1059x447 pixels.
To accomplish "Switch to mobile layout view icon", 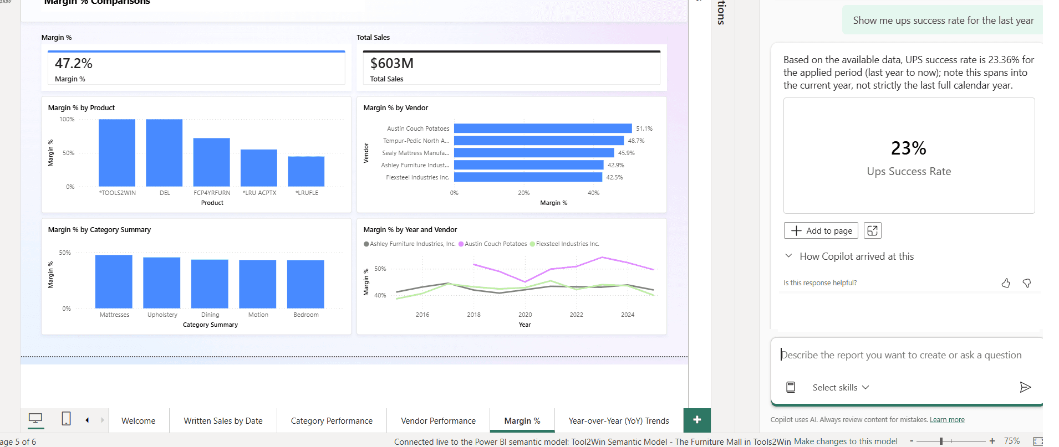I will 66,419.
